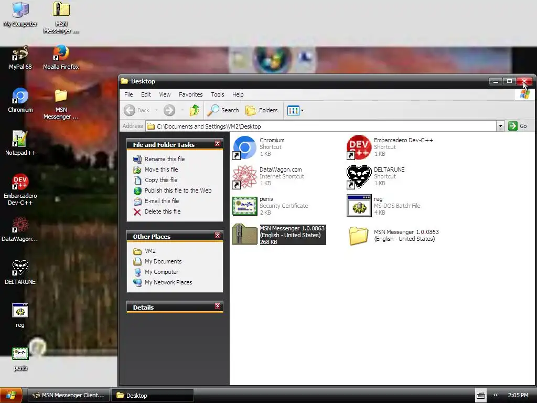Viewport: 537px width, 403px height.
Task: Expand the address bar dropdown
Action: pyautogui.click(x=500, y=126)
